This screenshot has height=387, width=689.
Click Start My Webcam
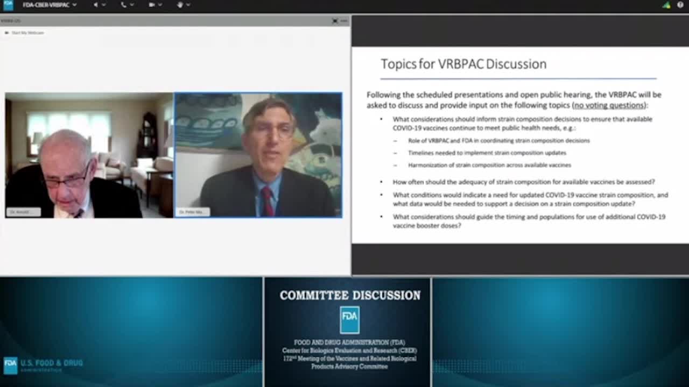pos(24,33)
